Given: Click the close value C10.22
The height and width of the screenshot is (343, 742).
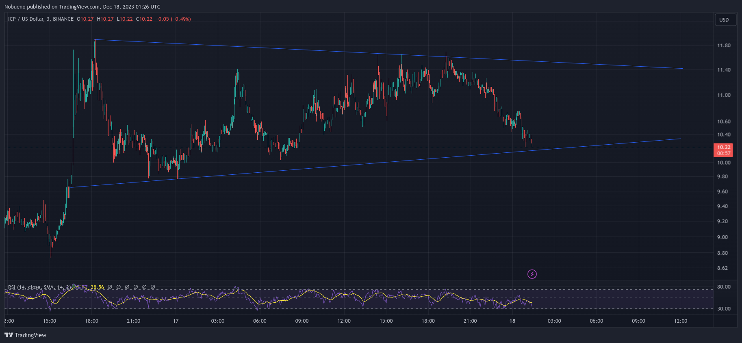Looking at the screenshot, I should (x=144, y=19).
